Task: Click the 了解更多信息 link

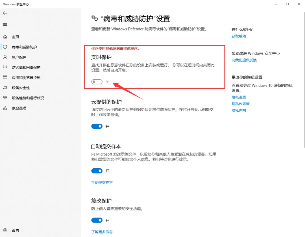Action: point(102,232)
